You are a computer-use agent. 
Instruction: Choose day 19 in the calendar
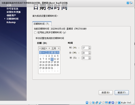coord(58,62)
